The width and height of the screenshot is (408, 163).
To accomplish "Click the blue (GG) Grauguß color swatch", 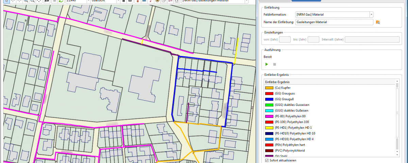I will (269, 99).
